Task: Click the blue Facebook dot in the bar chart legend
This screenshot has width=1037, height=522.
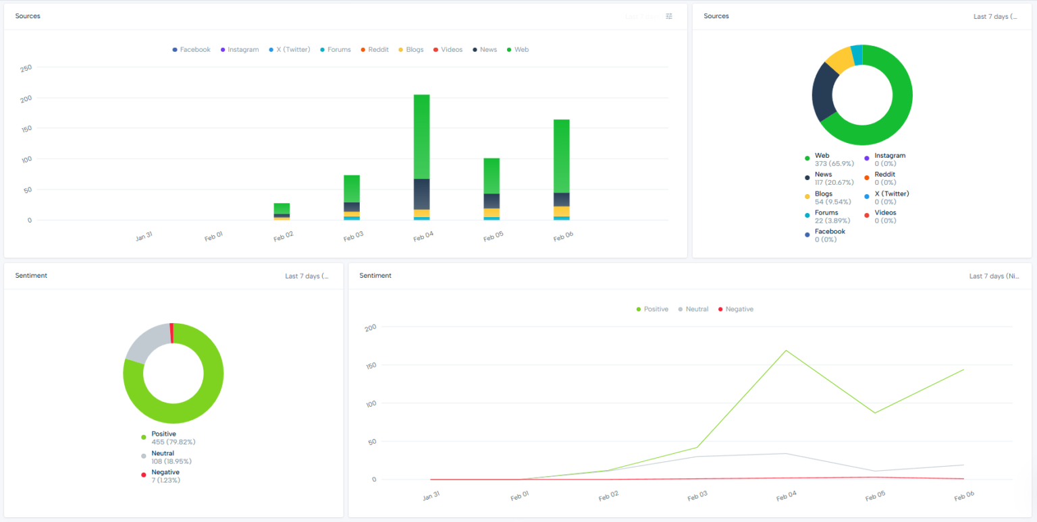Action: (x=174, y=49)
